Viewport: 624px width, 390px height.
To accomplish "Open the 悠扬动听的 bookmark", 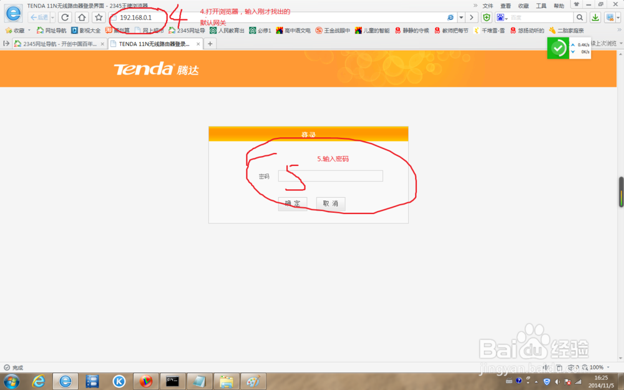I will click(x=527, y=30).
